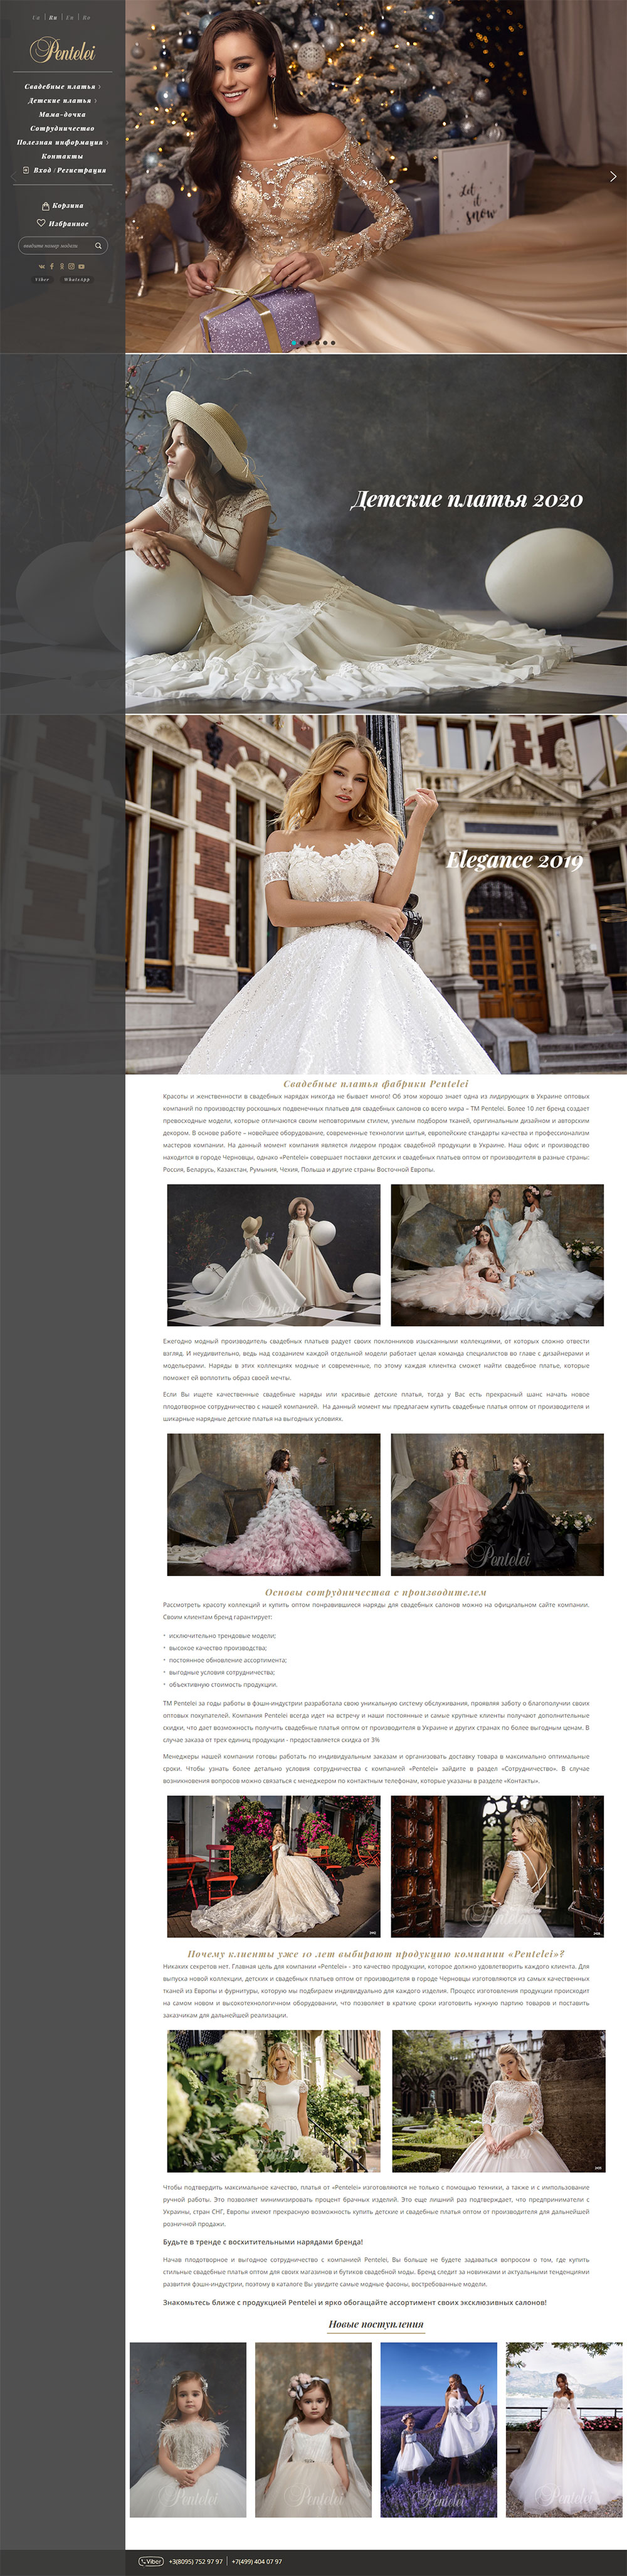This screenshot has height=2576, width=627.
Task: Open bride photo with red chairs
Action: pyautogui.click(x=274, y=1866)
